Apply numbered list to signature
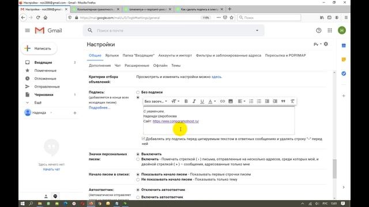 (251, 101)
